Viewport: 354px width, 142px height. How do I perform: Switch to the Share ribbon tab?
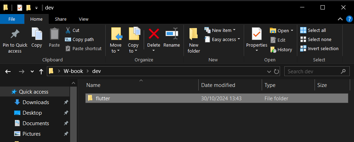61,19
